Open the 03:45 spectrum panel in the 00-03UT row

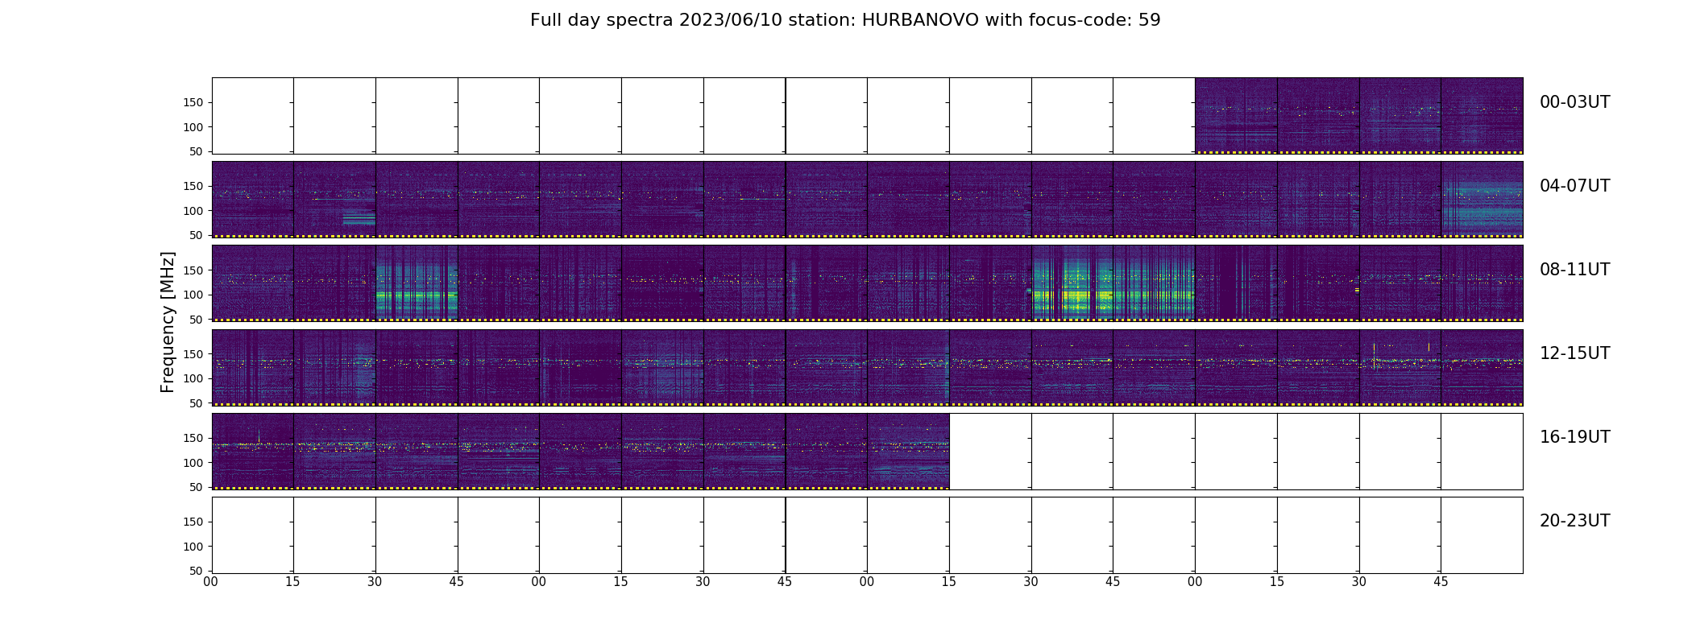(1482, 116)
